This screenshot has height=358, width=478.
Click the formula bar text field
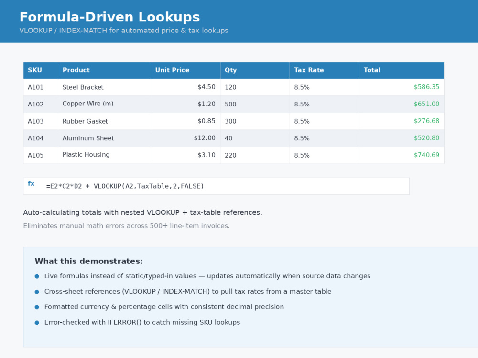[216, 186]
